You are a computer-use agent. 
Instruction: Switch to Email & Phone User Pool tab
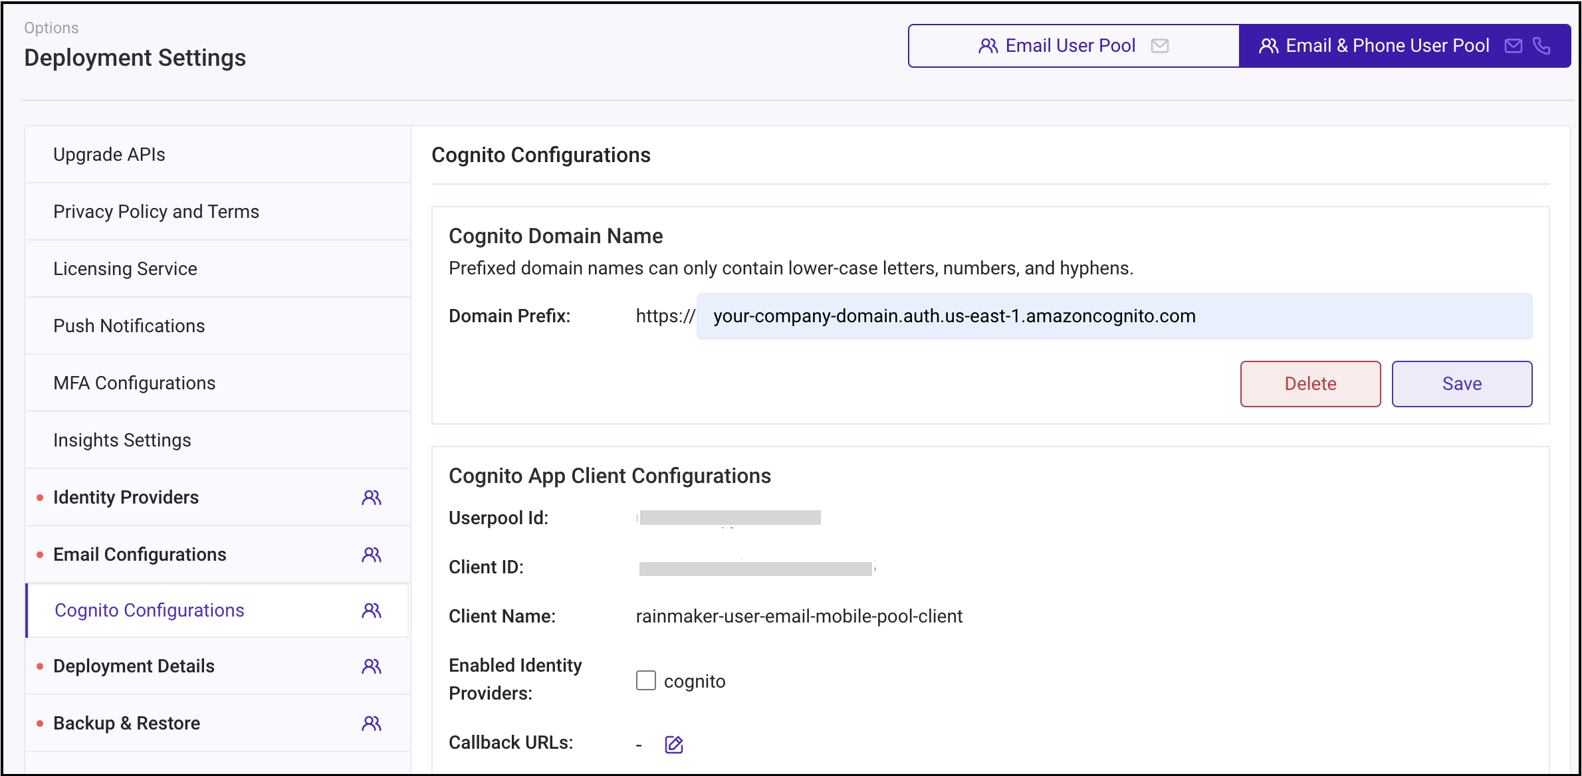(x=1387, y=46)
